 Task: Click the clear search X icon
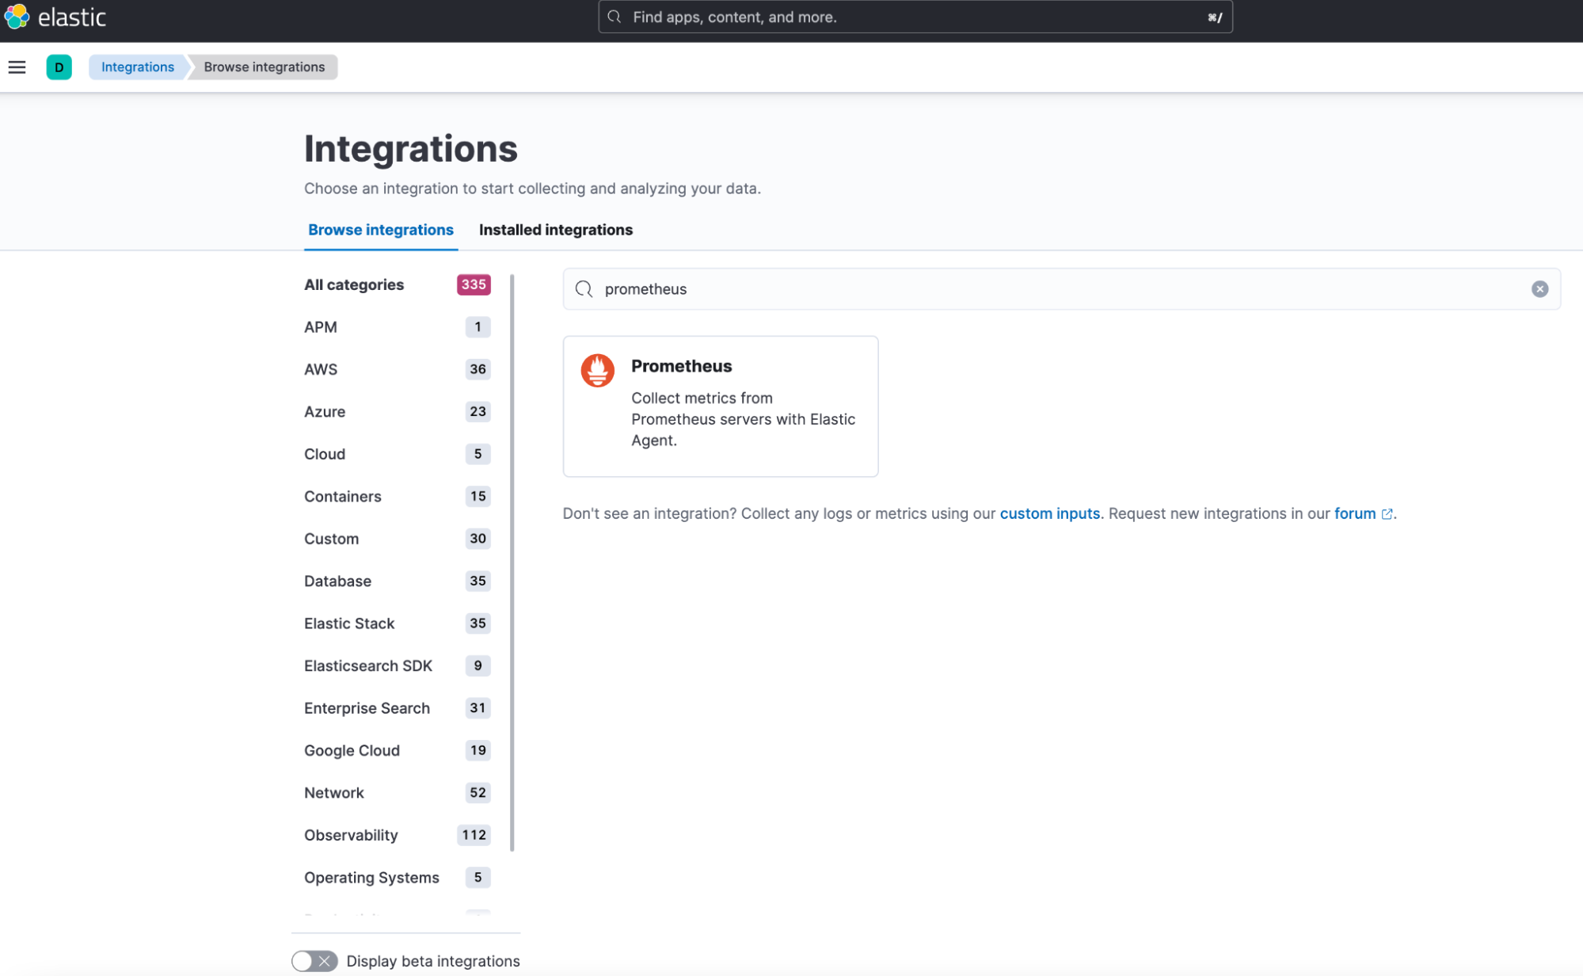pyautogui.click(x=1540, y=288)
